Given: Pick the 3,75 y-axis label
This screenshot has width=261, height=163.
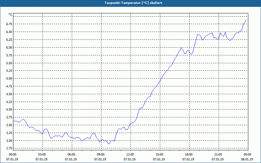Looking at the screenshot, I should (9, 117).
